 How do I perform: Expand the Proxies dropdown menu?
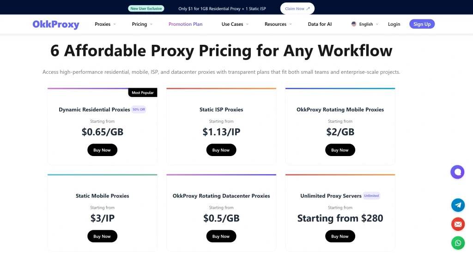tap(105, 24)
